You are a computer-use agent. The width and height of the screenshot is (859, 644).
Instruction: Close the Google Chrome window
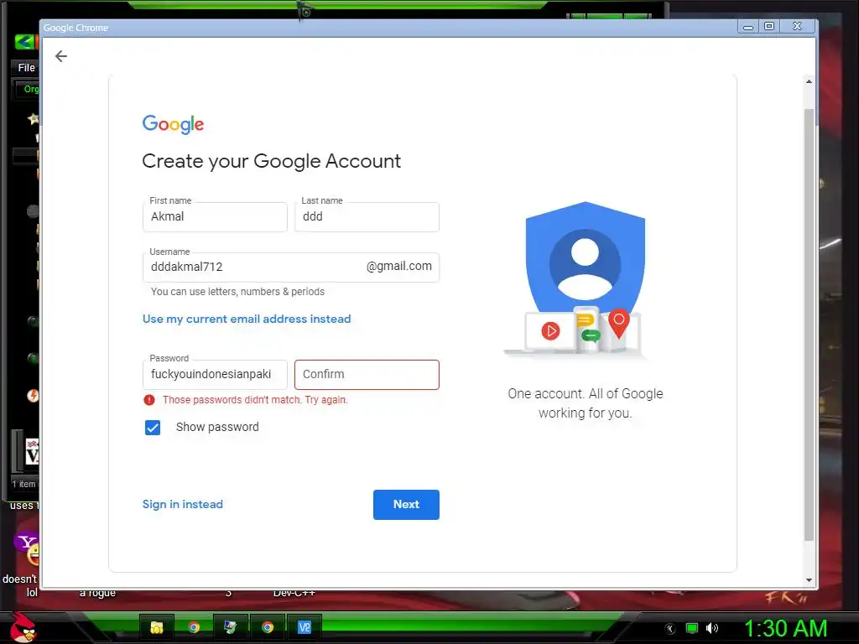797,26
